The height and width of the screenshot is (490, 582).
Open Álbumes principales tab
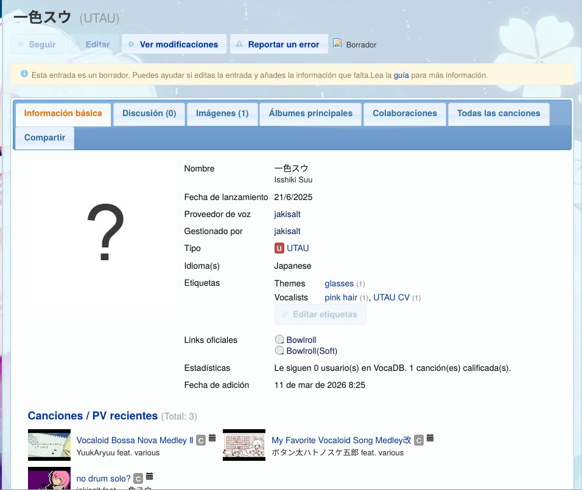point(310,114)
